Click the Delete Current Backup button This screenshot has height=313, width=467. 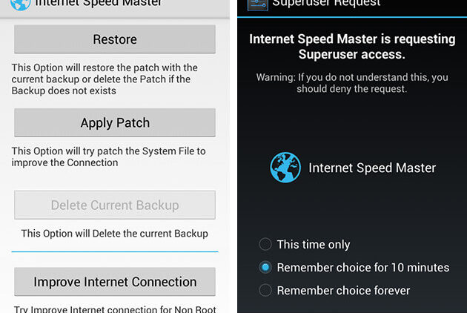point(115,205)
